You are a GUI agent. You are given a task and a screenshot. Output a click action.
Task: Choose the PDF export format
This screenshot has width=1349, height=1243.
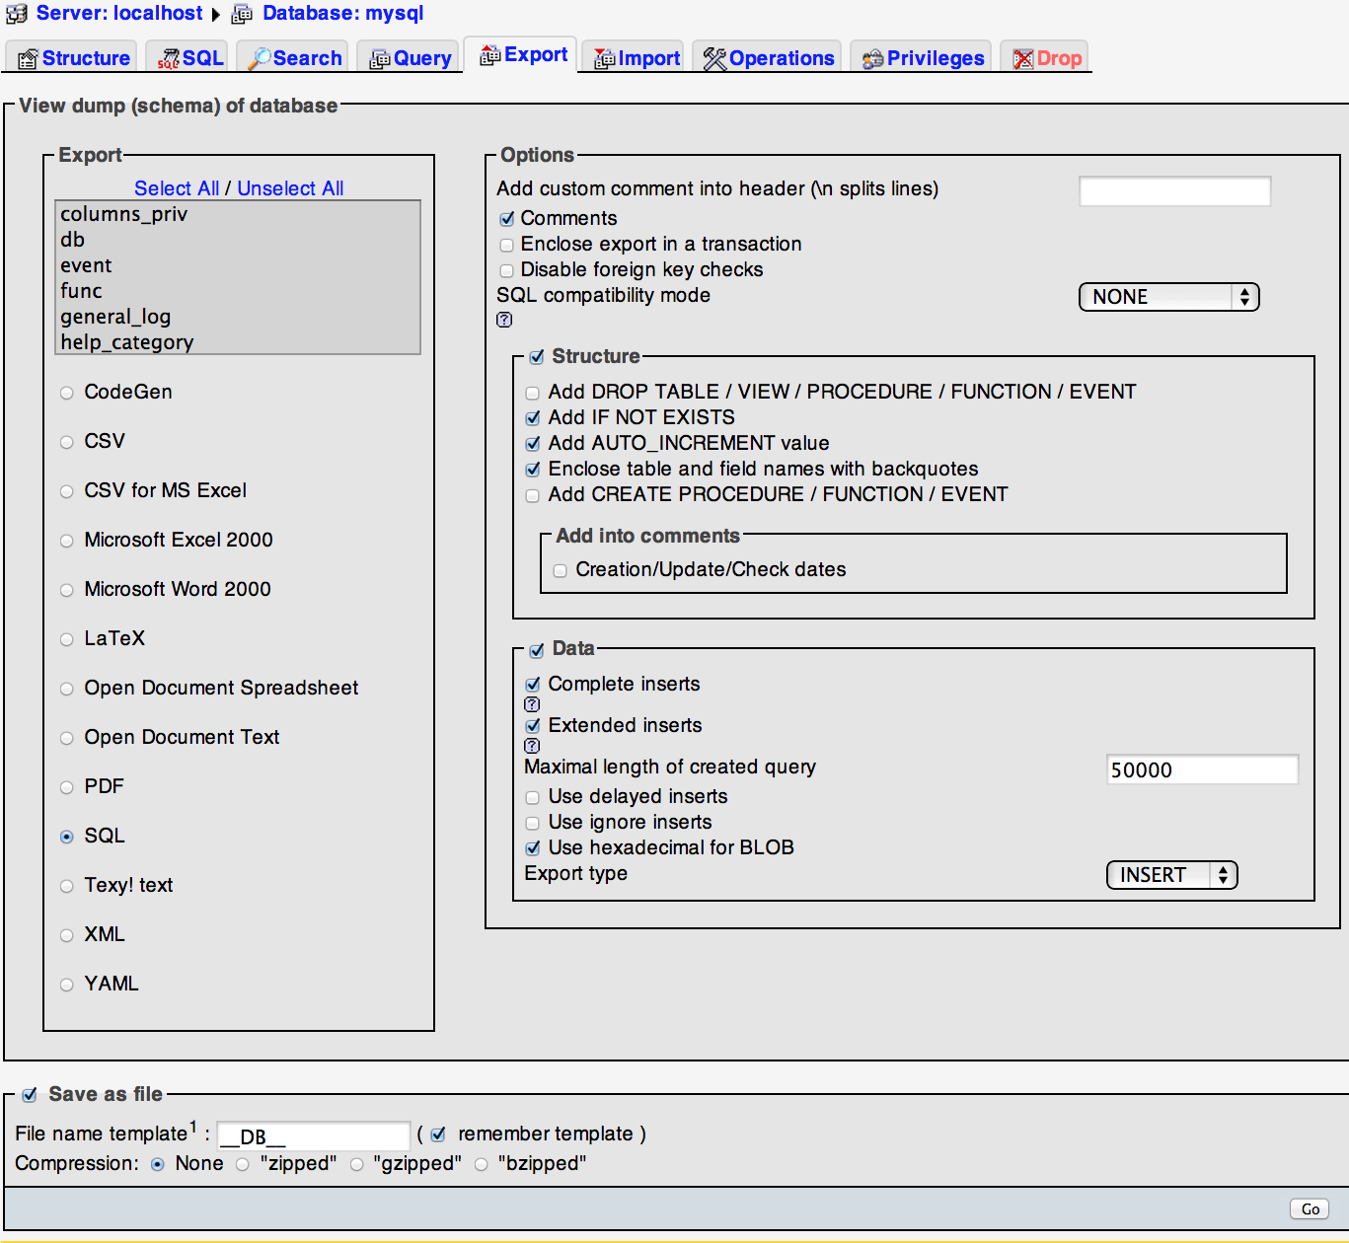pyautogui.click(x=67, y=787)
